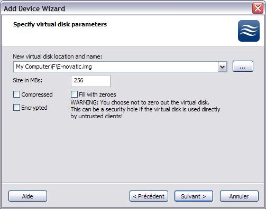Click inside the disk location path field
This screenshot has height=209, width=266.
click(116, 66)
